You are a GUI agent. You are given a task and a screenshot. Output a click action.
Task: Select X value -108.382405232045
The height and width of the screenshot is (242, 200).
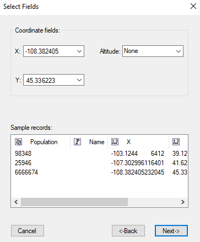click(138, 172)
